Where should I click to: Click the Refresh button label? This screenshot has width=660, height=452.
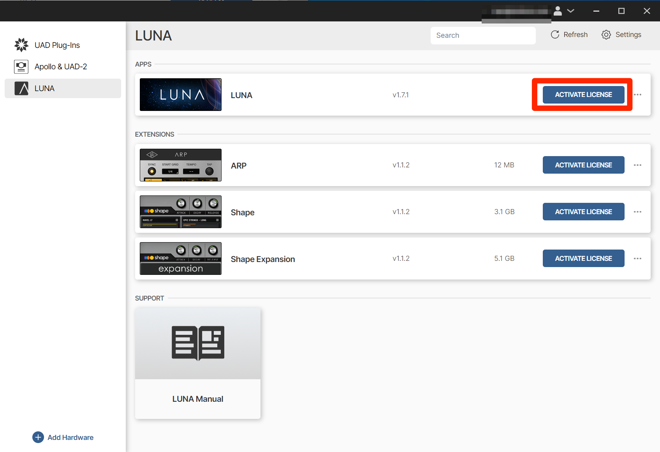coord(576,35)
